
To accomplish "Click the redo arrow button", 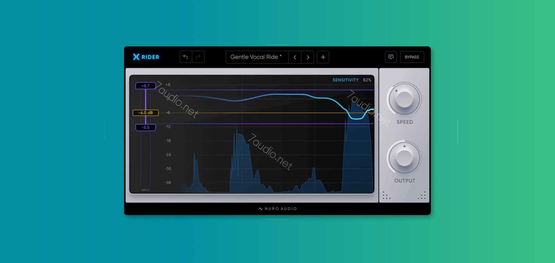I will tap(198, 57).
